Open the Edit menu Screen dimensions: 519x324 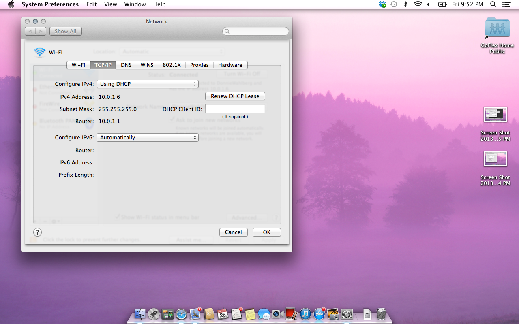point(91,4)
